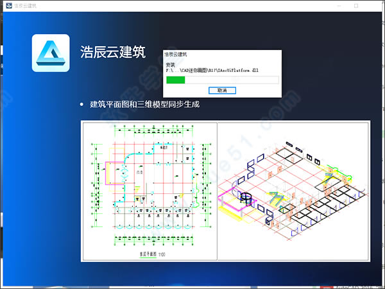Click the small app icon in title bar
385x289 pixels.
point(9,5)
